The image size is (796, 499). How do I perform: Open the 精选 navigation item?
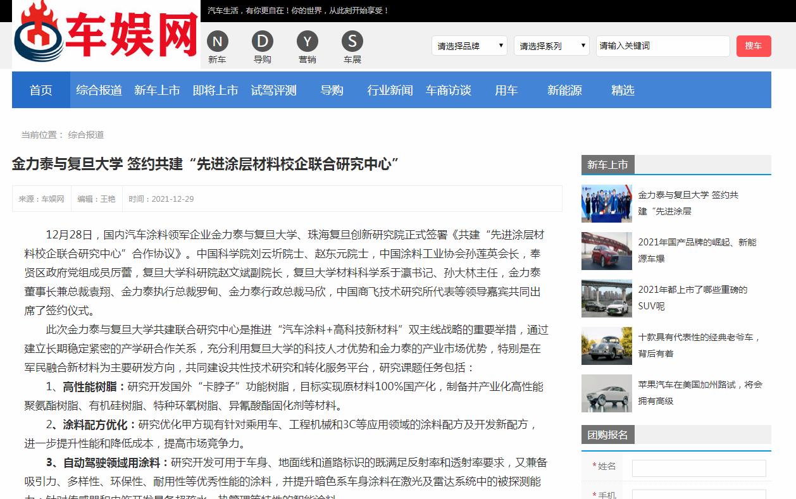(x=623, y=90)
